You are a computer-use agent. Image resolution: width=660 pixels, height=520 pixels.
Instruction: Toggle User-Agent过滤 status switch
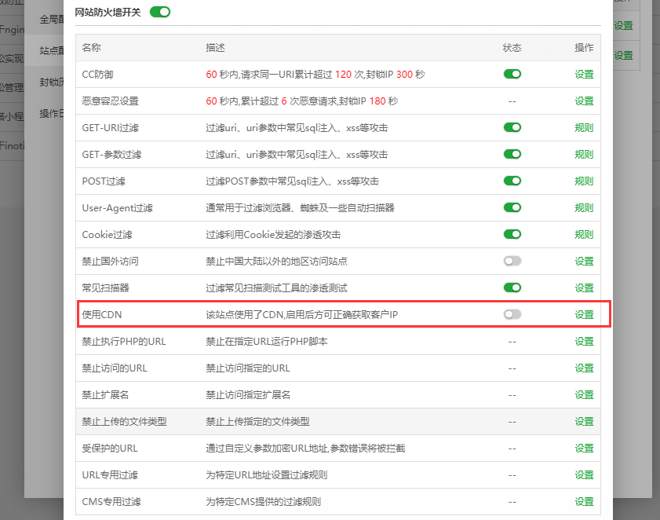point(512,207)
